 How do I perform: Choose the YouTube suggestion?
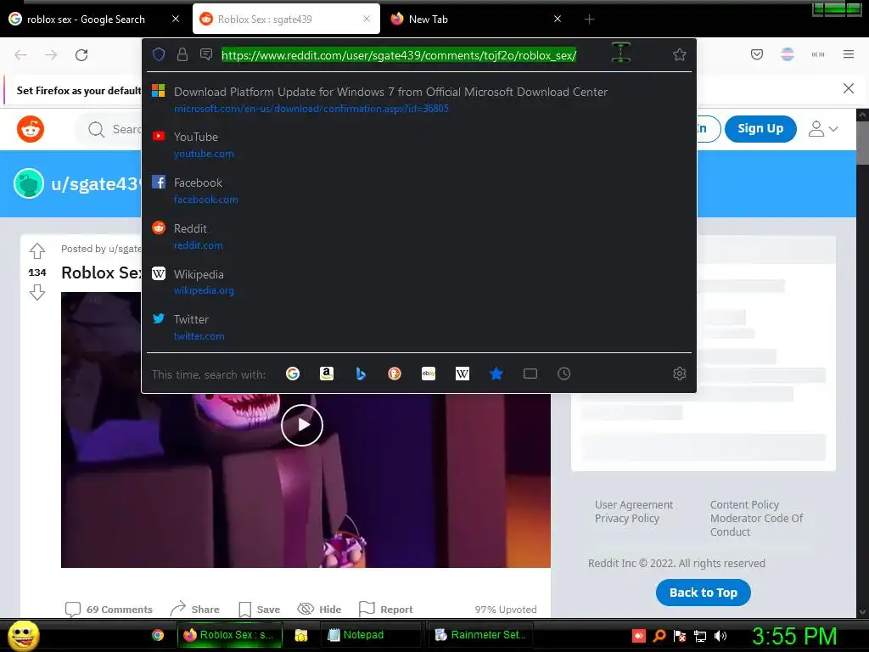tap(419, 144)
